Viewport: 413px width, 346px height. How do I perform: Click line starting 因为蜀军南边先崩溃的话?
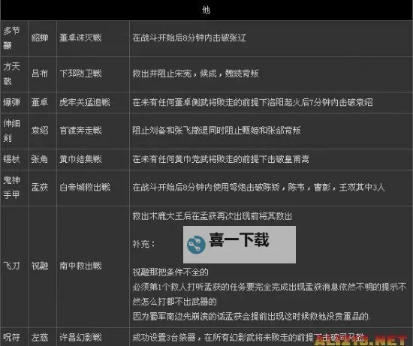tap(252, 316)
